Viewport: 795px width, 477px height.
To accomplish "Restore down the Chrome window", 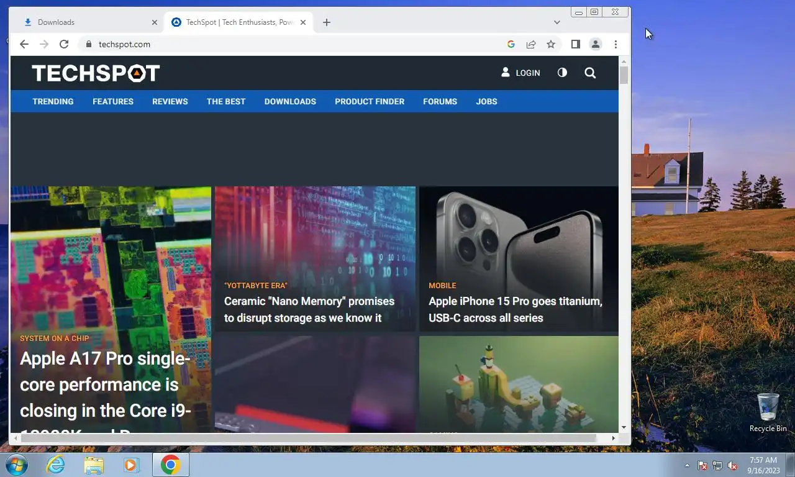I will 594,12.
